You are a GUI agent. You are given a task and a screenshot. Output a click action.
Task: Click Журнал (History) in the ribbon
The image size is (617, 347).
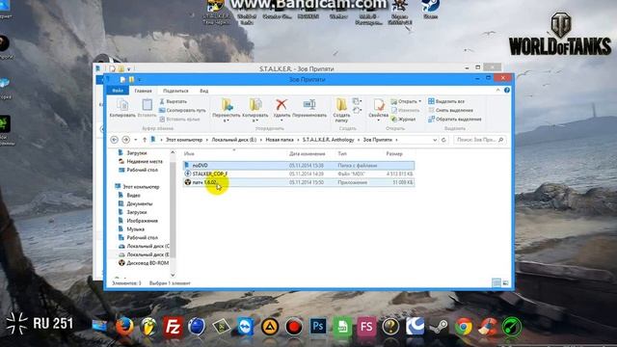point(403,119)
